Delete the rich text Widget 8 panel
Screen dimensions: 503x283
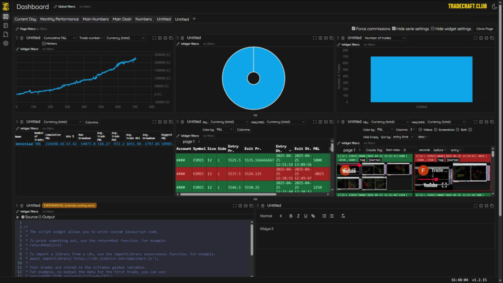pos(263,206)
